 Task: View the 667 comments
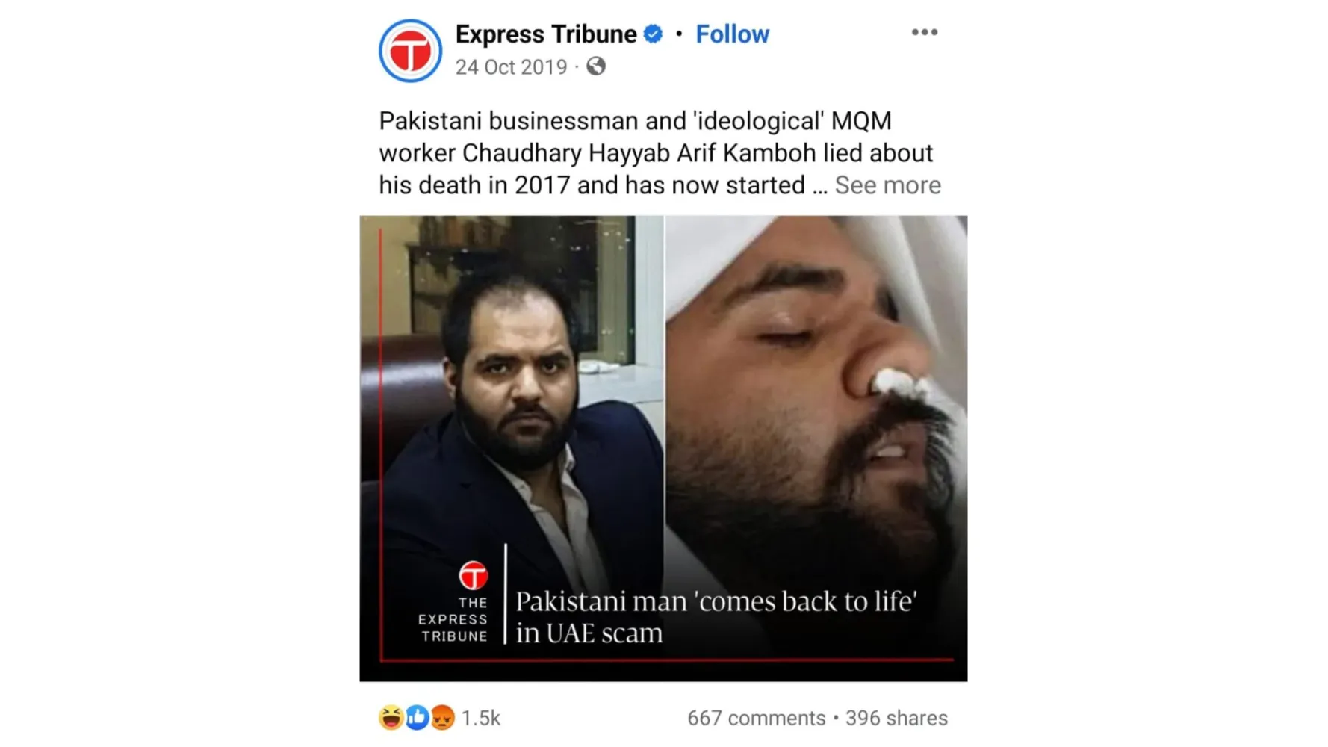coord(756,718)
